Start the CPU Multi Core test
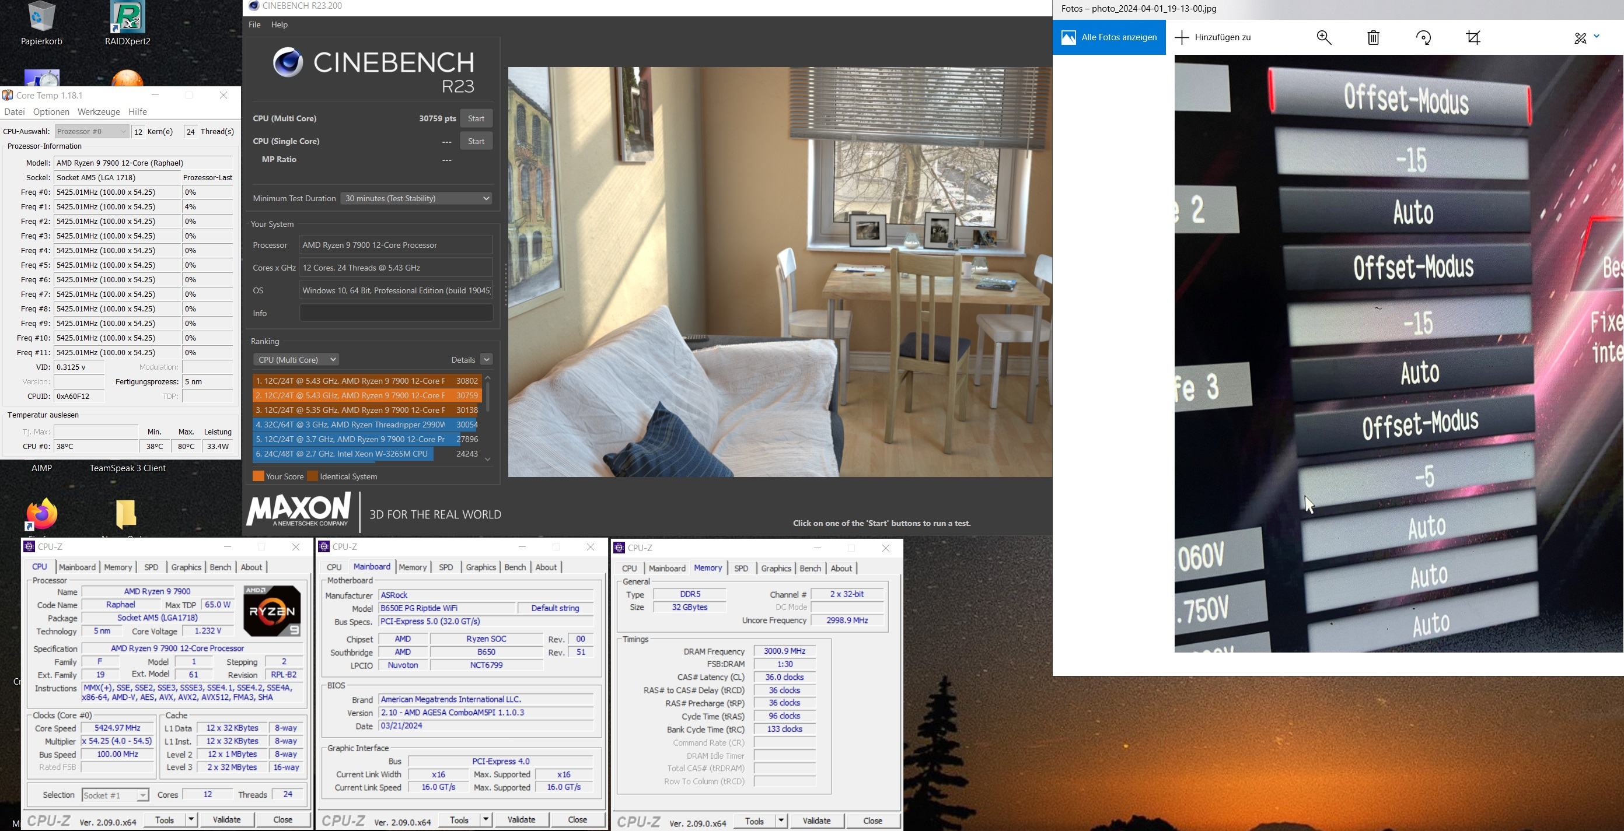 (x=476, y=118)
